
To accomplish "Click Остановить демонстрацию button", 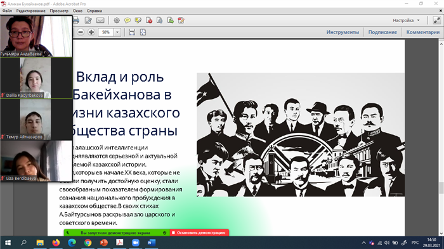I will [x=199, y=233].
